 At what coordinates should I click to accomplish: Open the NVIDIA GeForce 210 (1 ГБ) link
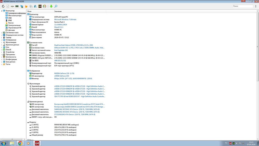[x=64, y=73]
